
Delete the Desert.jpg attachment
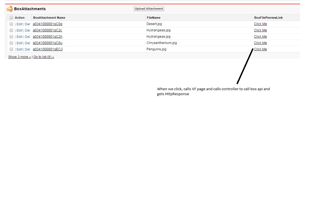click(x=27, y=24)
